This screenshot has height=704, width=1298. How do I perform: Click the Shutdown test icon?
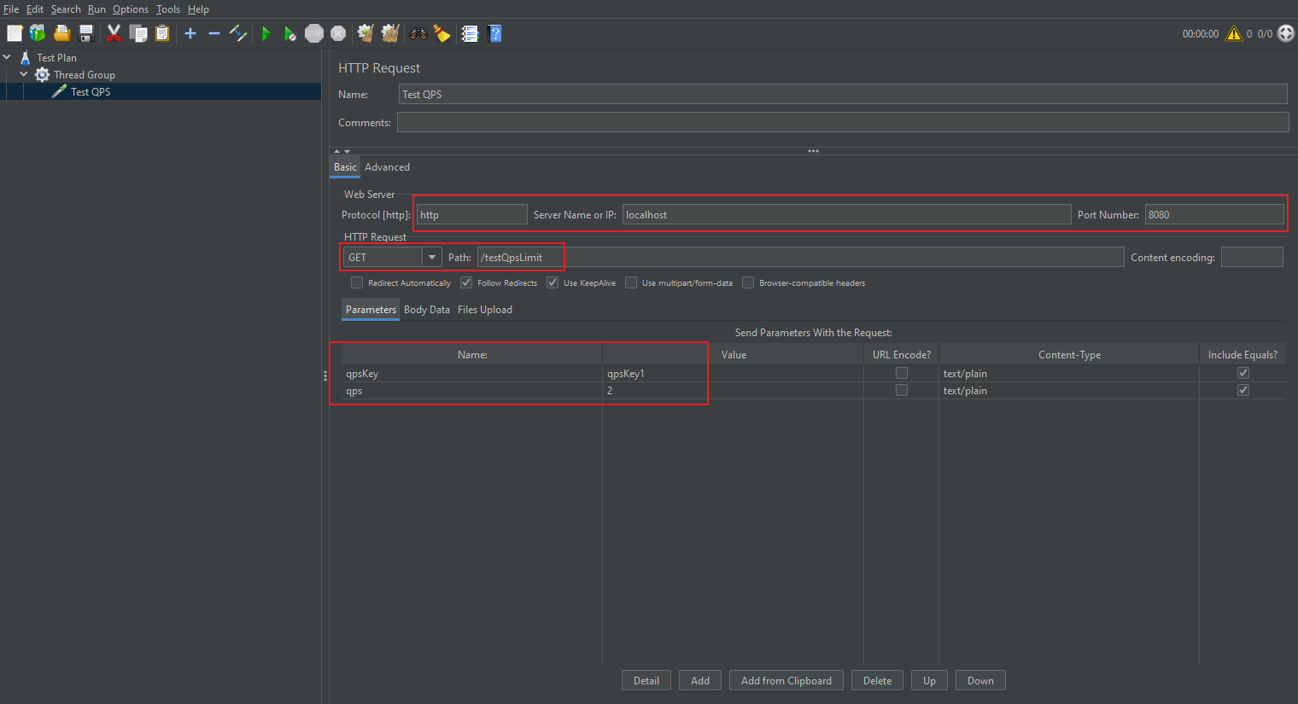coord(338,33)
